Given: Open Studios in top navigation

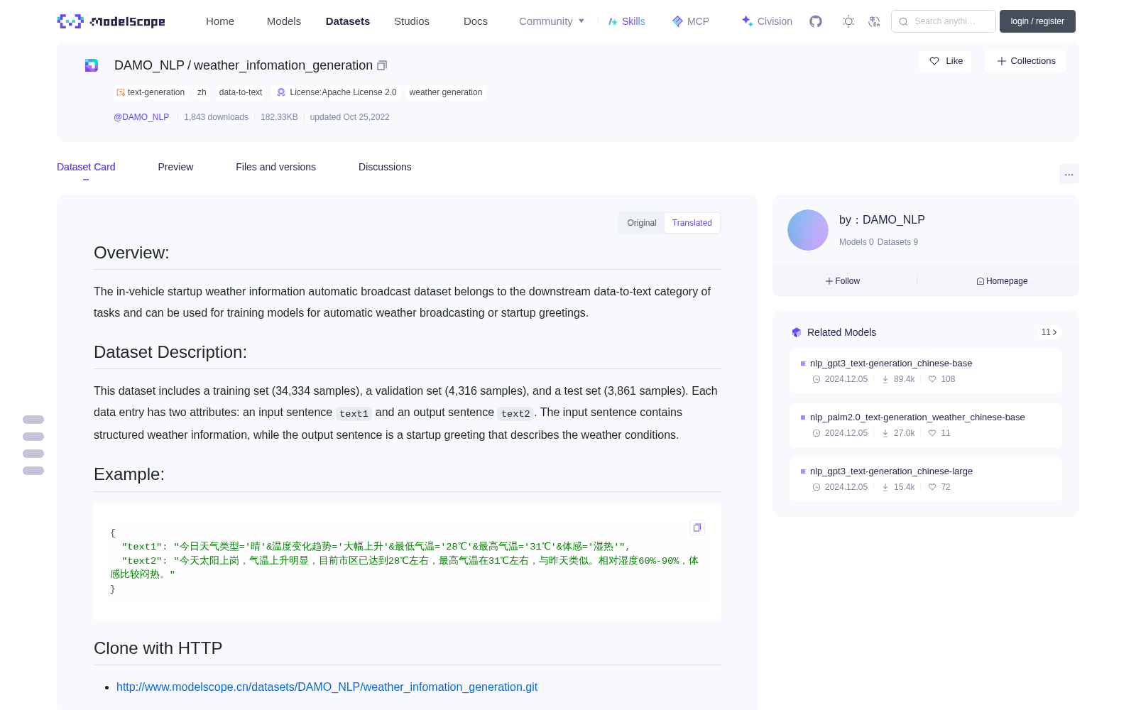Looking at the screenshot, I should click(x=412, y=21).
